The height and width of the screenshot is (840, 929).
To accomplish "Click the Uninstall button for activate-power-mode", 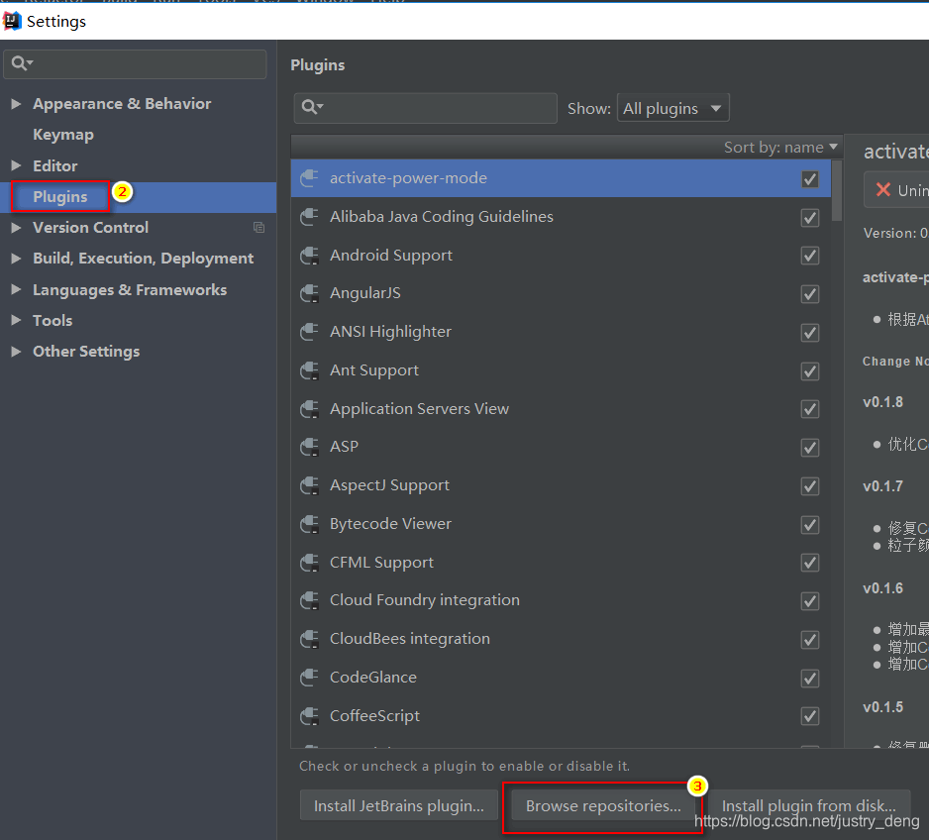I will pos(896,189).
